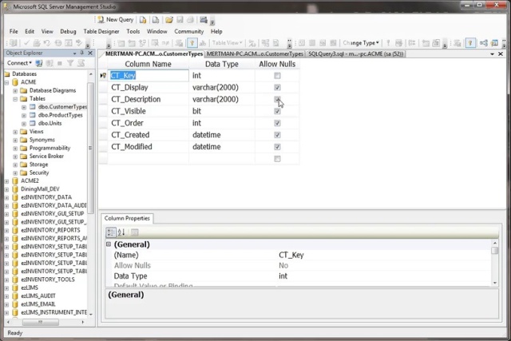
Task: Open the Table View dropdown
Action: coord(228,42)
